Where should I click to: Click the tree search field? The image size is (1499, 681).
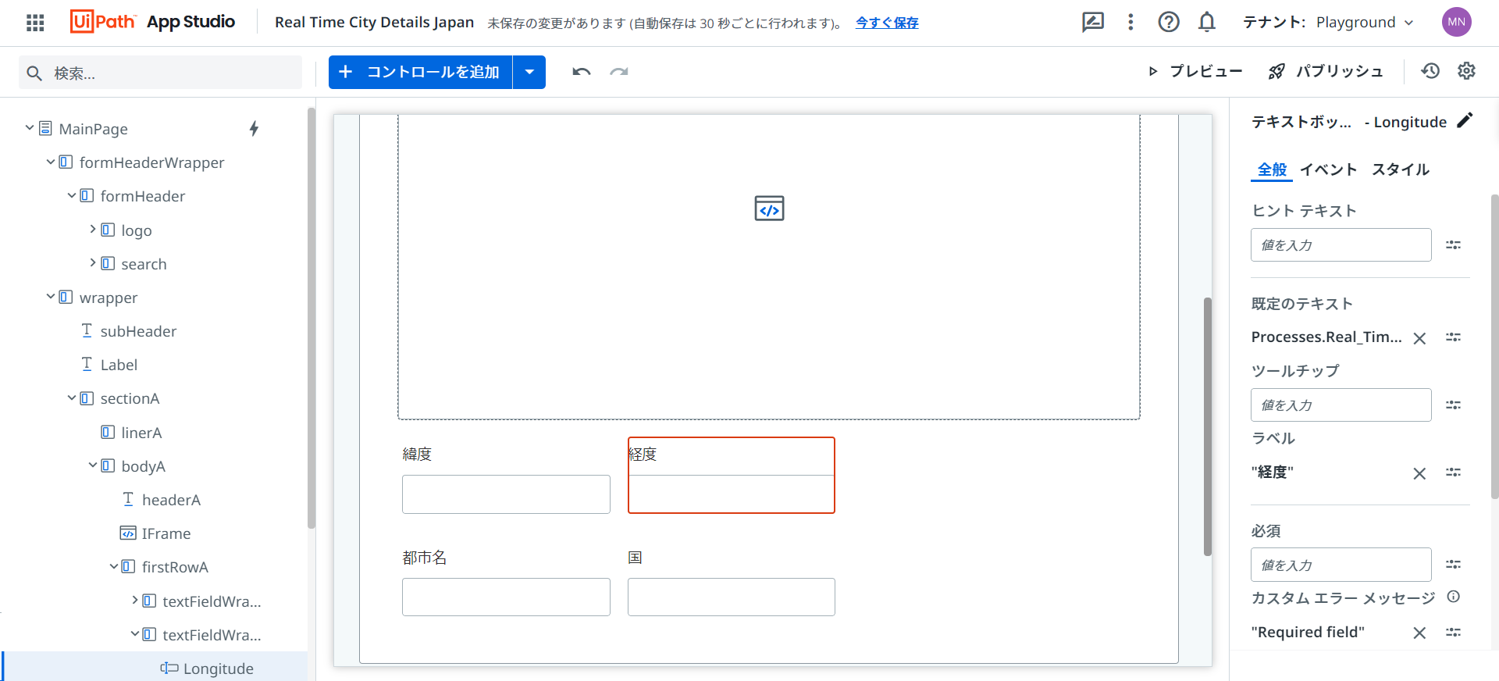160,73
